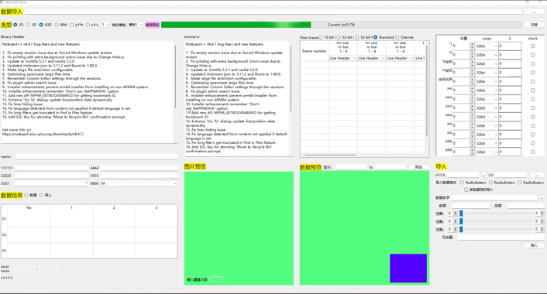
Task: Select the 2D type radio button
Action: tap(15, 25)
